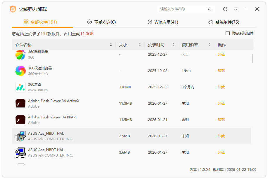Open the Win应用(41) tab
Screen dimensions: 268x179
163,22
